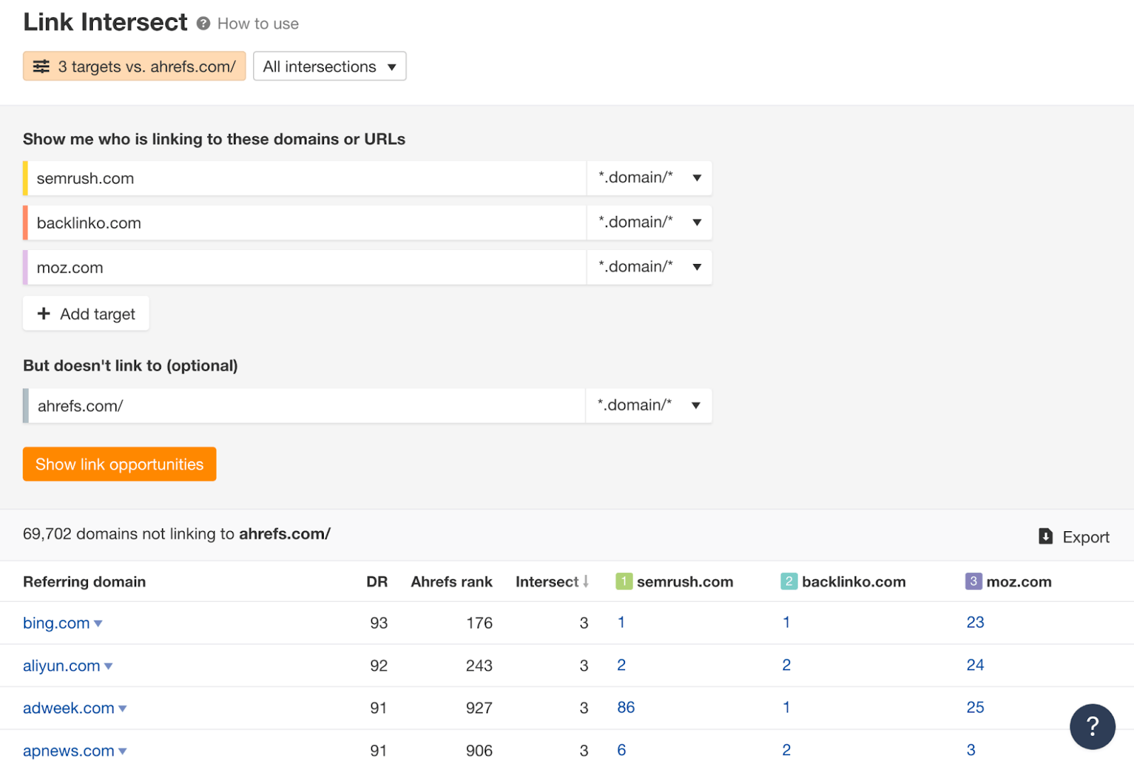The image size is (1134, 767).
Task: Click the green number 1 semrush badge
Action: coord(624,581)
